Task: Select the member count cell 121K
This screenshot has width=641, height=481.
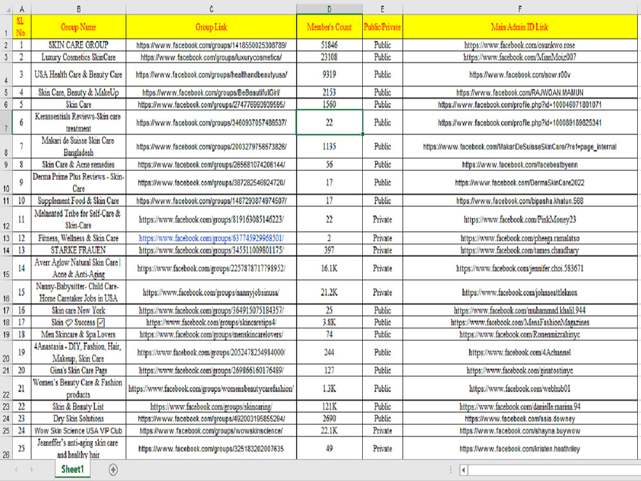Action: (x=329, y=407)
